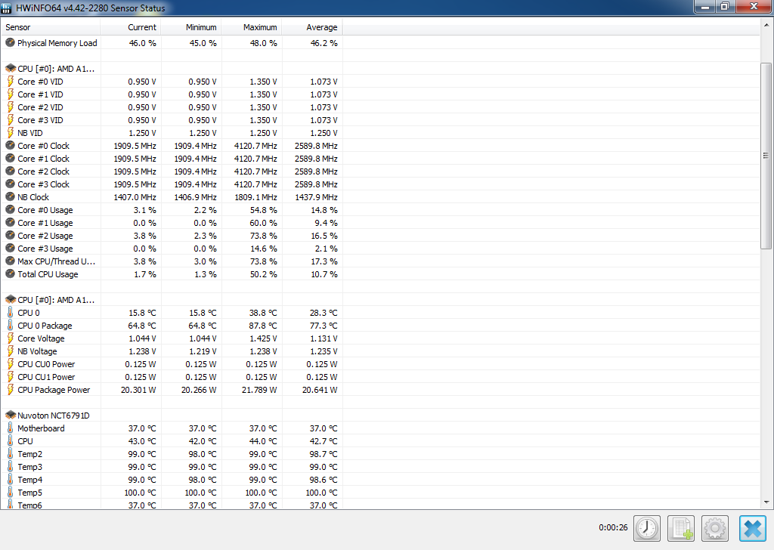Click thermometer icon beside Temp5
Image resolution: width=774 pixels, height=550 pixels.
click(10, 492)
